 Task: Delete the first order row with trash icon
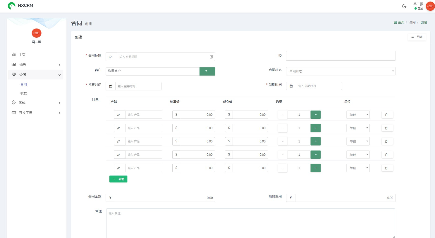[x=387, y=115]
